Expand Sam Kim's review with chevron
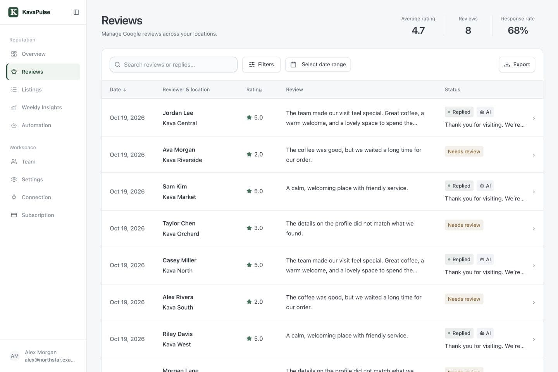 click(x=534, y=192)
